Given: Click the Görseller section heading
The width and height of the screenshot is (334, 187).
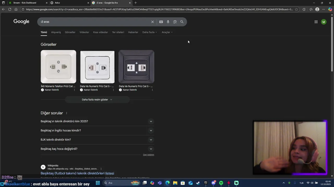Looking at the screenshot, I should click(49, 44).
